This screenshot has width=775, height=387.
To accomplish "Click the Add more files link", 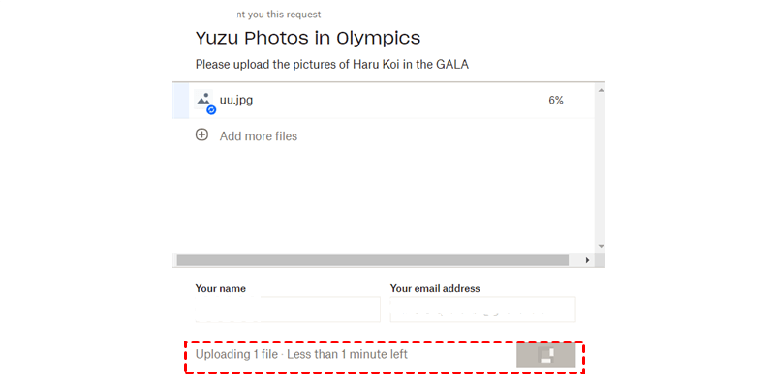I will click(259, 136).
